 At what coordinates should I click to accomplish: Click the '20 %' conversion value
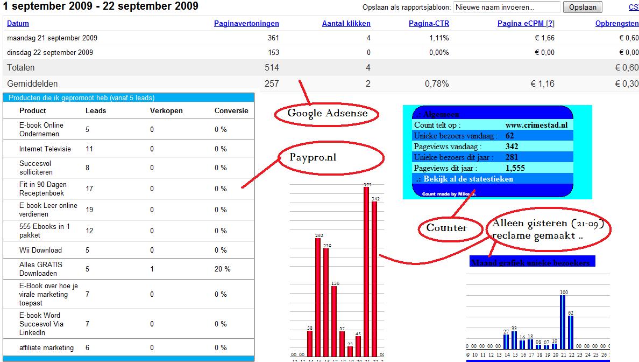tap(223, 269)
